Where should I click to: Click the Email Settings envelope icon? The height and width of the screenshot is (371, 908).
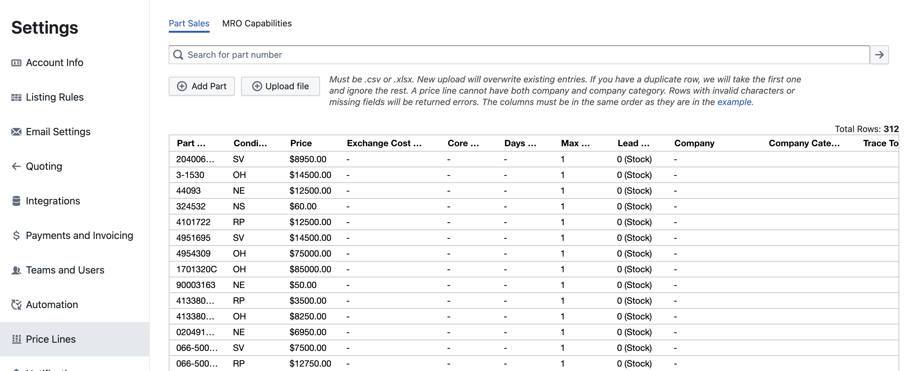pyautogui.click(x=16, y=132)
